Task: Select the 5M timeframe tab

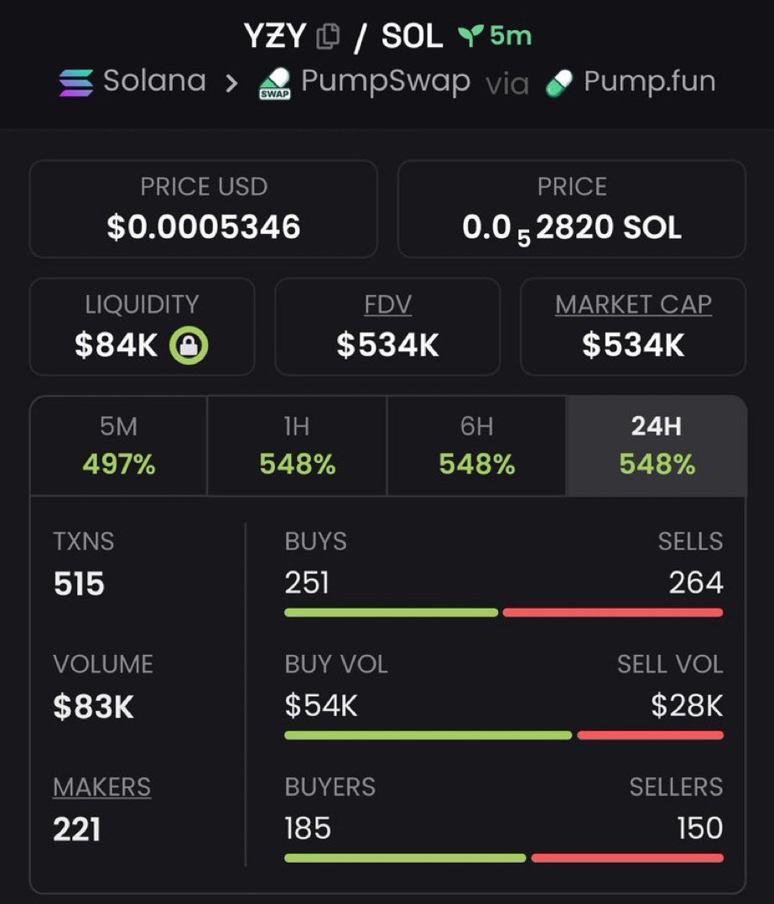Action: click(119, 445)
